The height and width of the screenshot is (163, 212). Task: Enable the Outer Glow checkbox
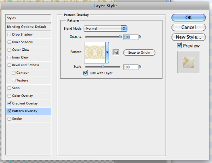[x=9, y=50]
